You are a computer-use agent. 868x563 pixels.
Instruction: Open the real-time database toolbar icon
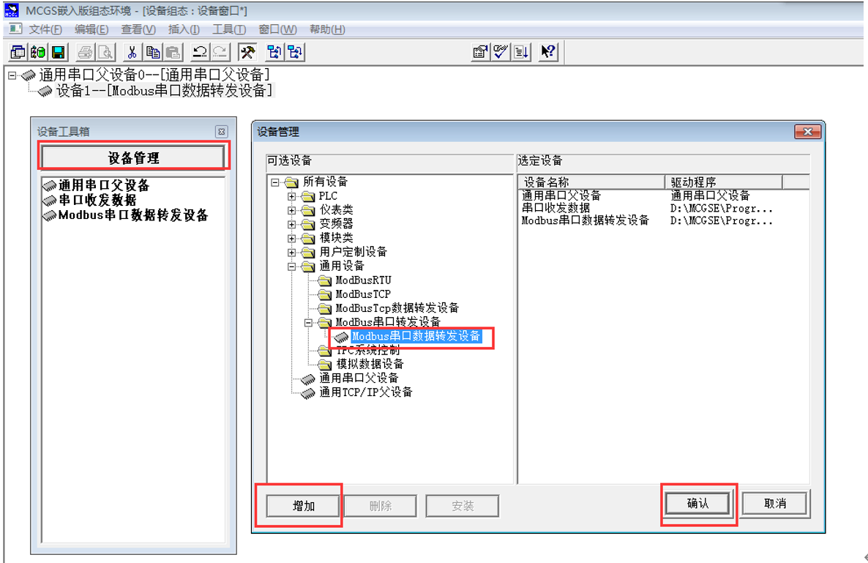click(37, 52)
